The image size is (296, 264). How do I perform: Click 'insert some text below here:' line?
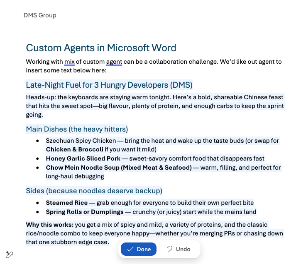tap(66, 70)
